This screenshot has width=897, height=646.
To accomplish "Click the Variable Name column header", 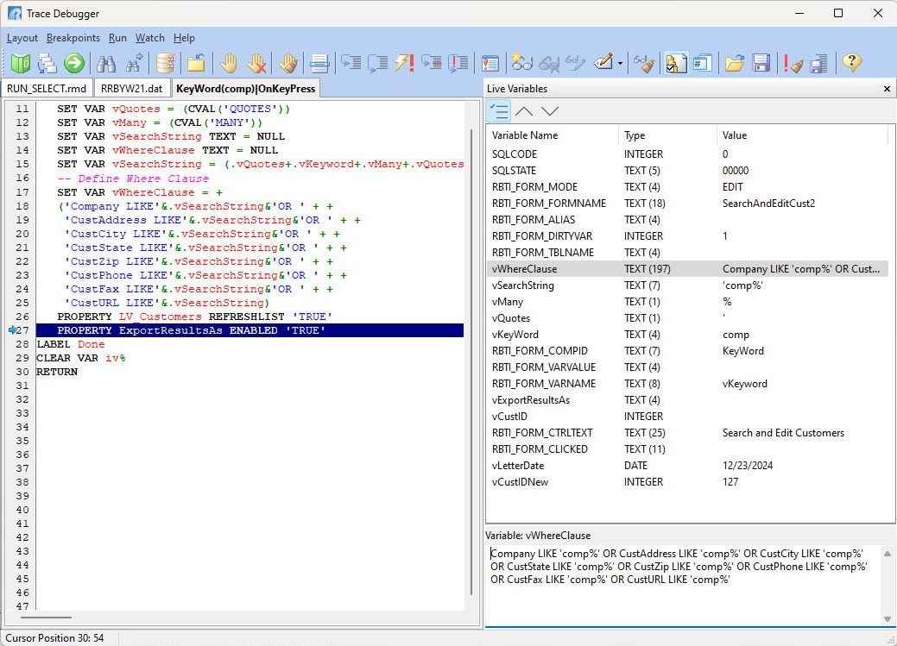I will pos(553,135).
